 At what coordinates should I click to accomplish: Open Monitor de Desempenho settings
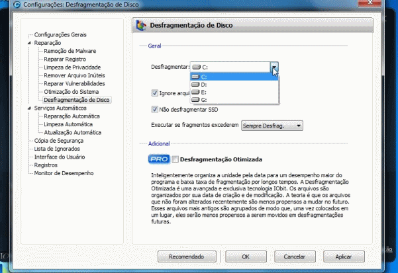[64, 173]
